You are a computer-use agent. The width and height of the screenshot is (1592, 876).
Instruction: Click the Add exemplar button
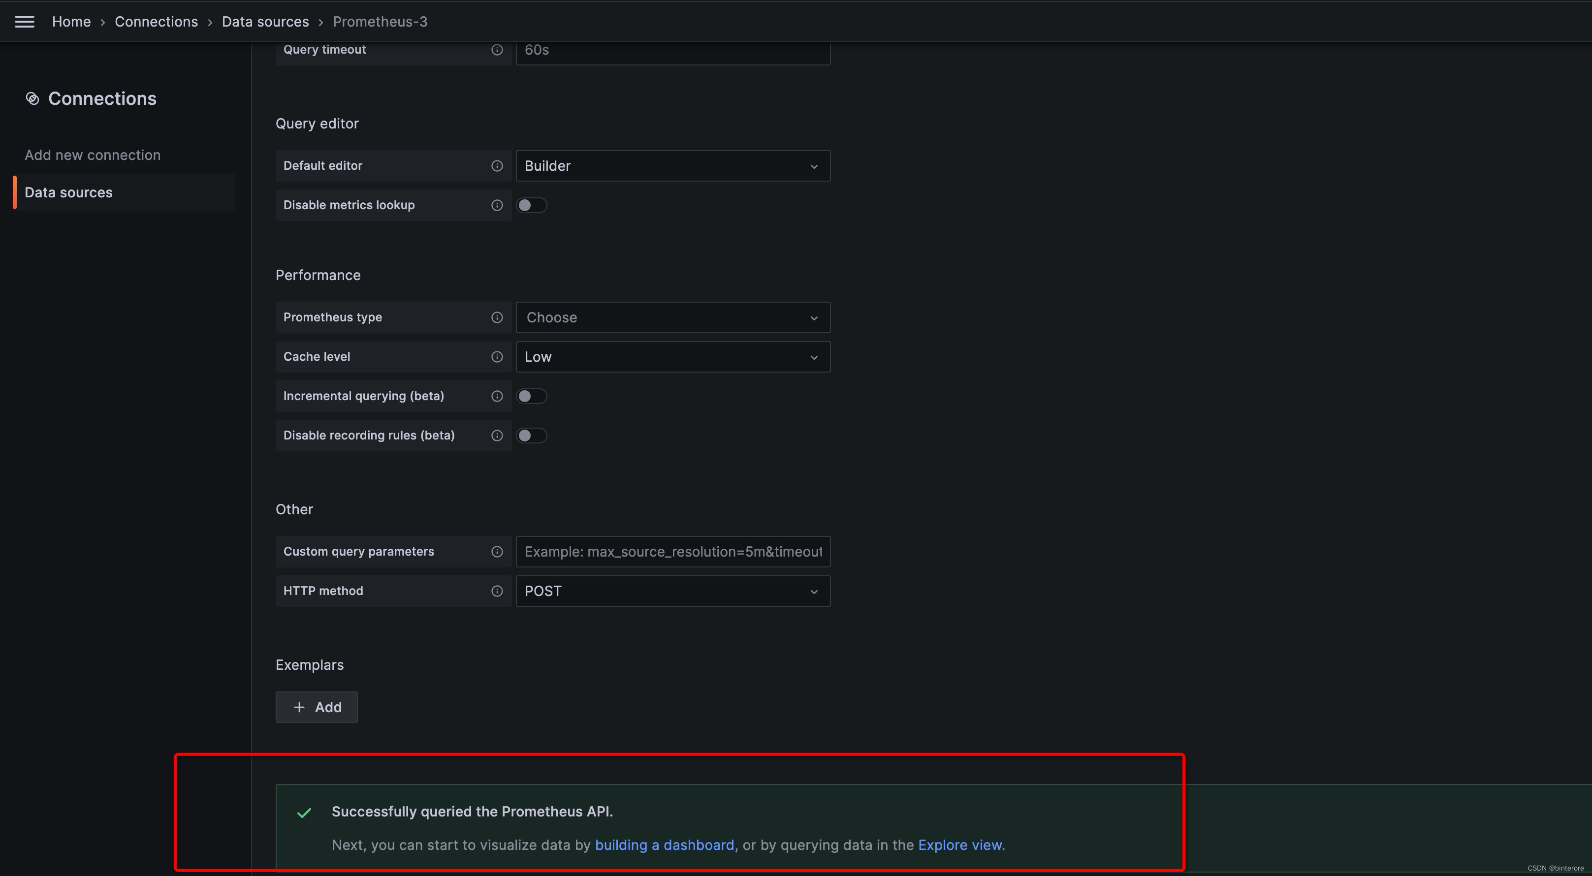(317, 707)
